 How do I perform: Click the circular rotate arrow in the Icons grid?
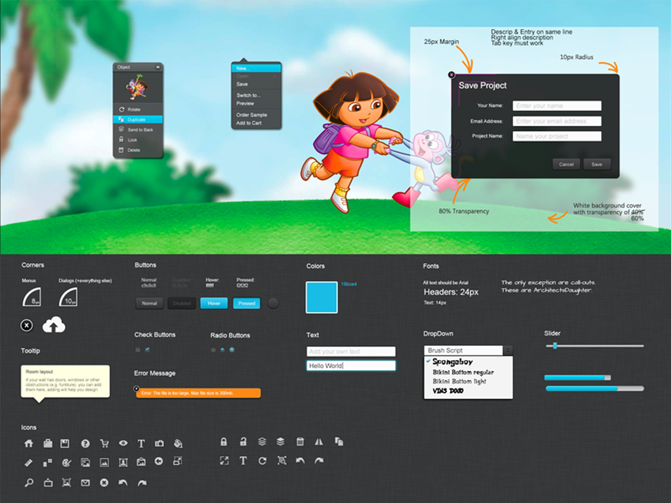tap(262, 461)
